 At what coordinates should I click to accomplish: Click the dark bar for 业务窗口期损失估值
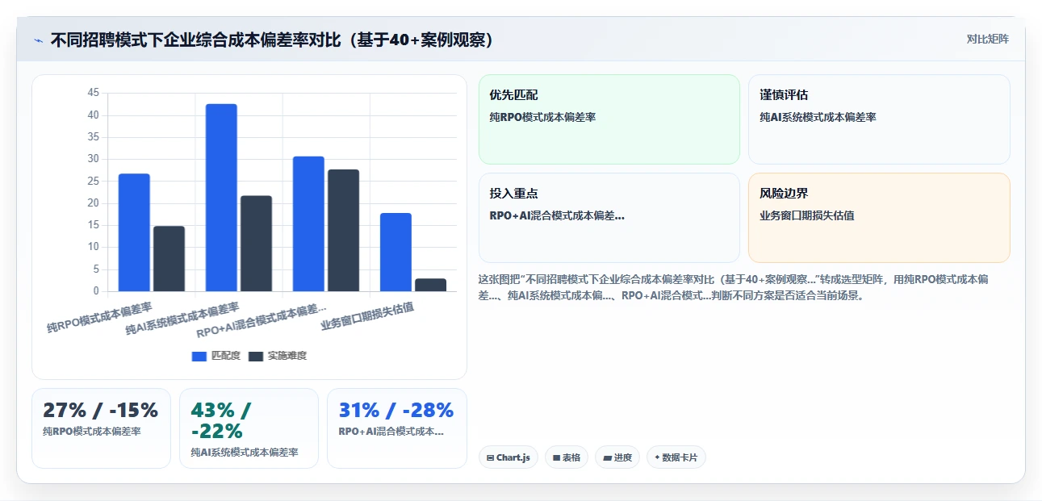(431, 285)
